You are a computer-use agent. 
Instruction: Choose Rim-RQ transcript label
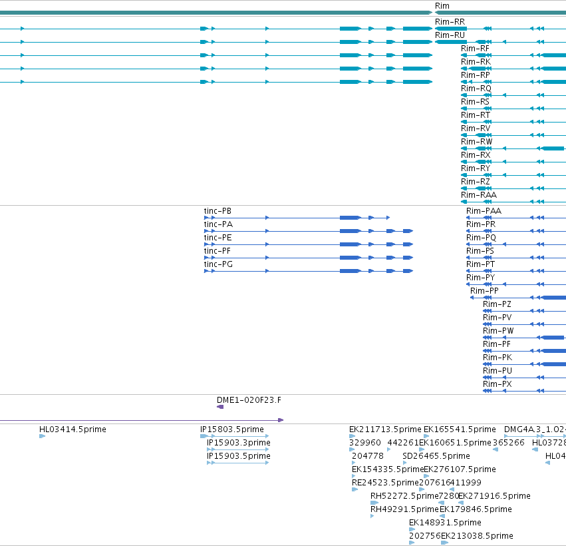(x=476, y=89)
